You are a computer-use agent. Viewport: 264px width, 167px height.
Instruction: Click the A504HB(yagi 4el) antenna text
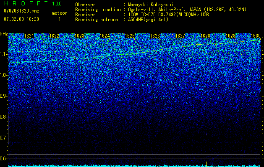click(x=148, y=20)
